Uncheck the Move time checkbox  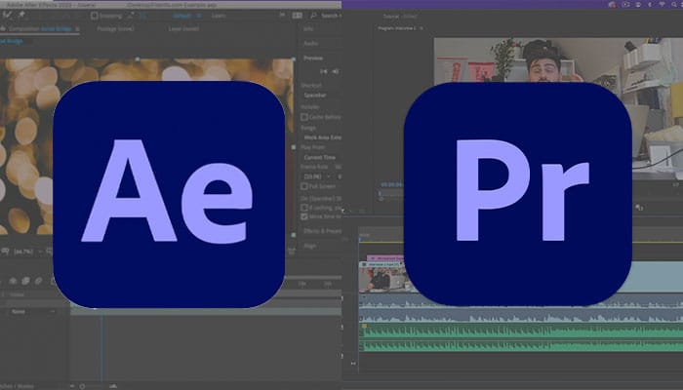[x=304, y=216]
